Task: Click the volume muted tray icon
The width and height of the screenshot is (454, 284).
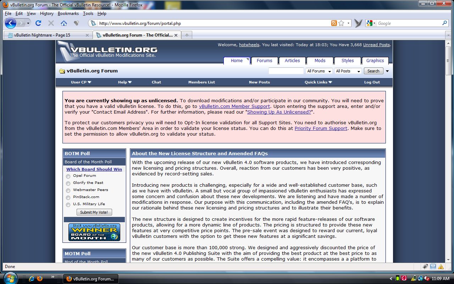Action: 427,279
